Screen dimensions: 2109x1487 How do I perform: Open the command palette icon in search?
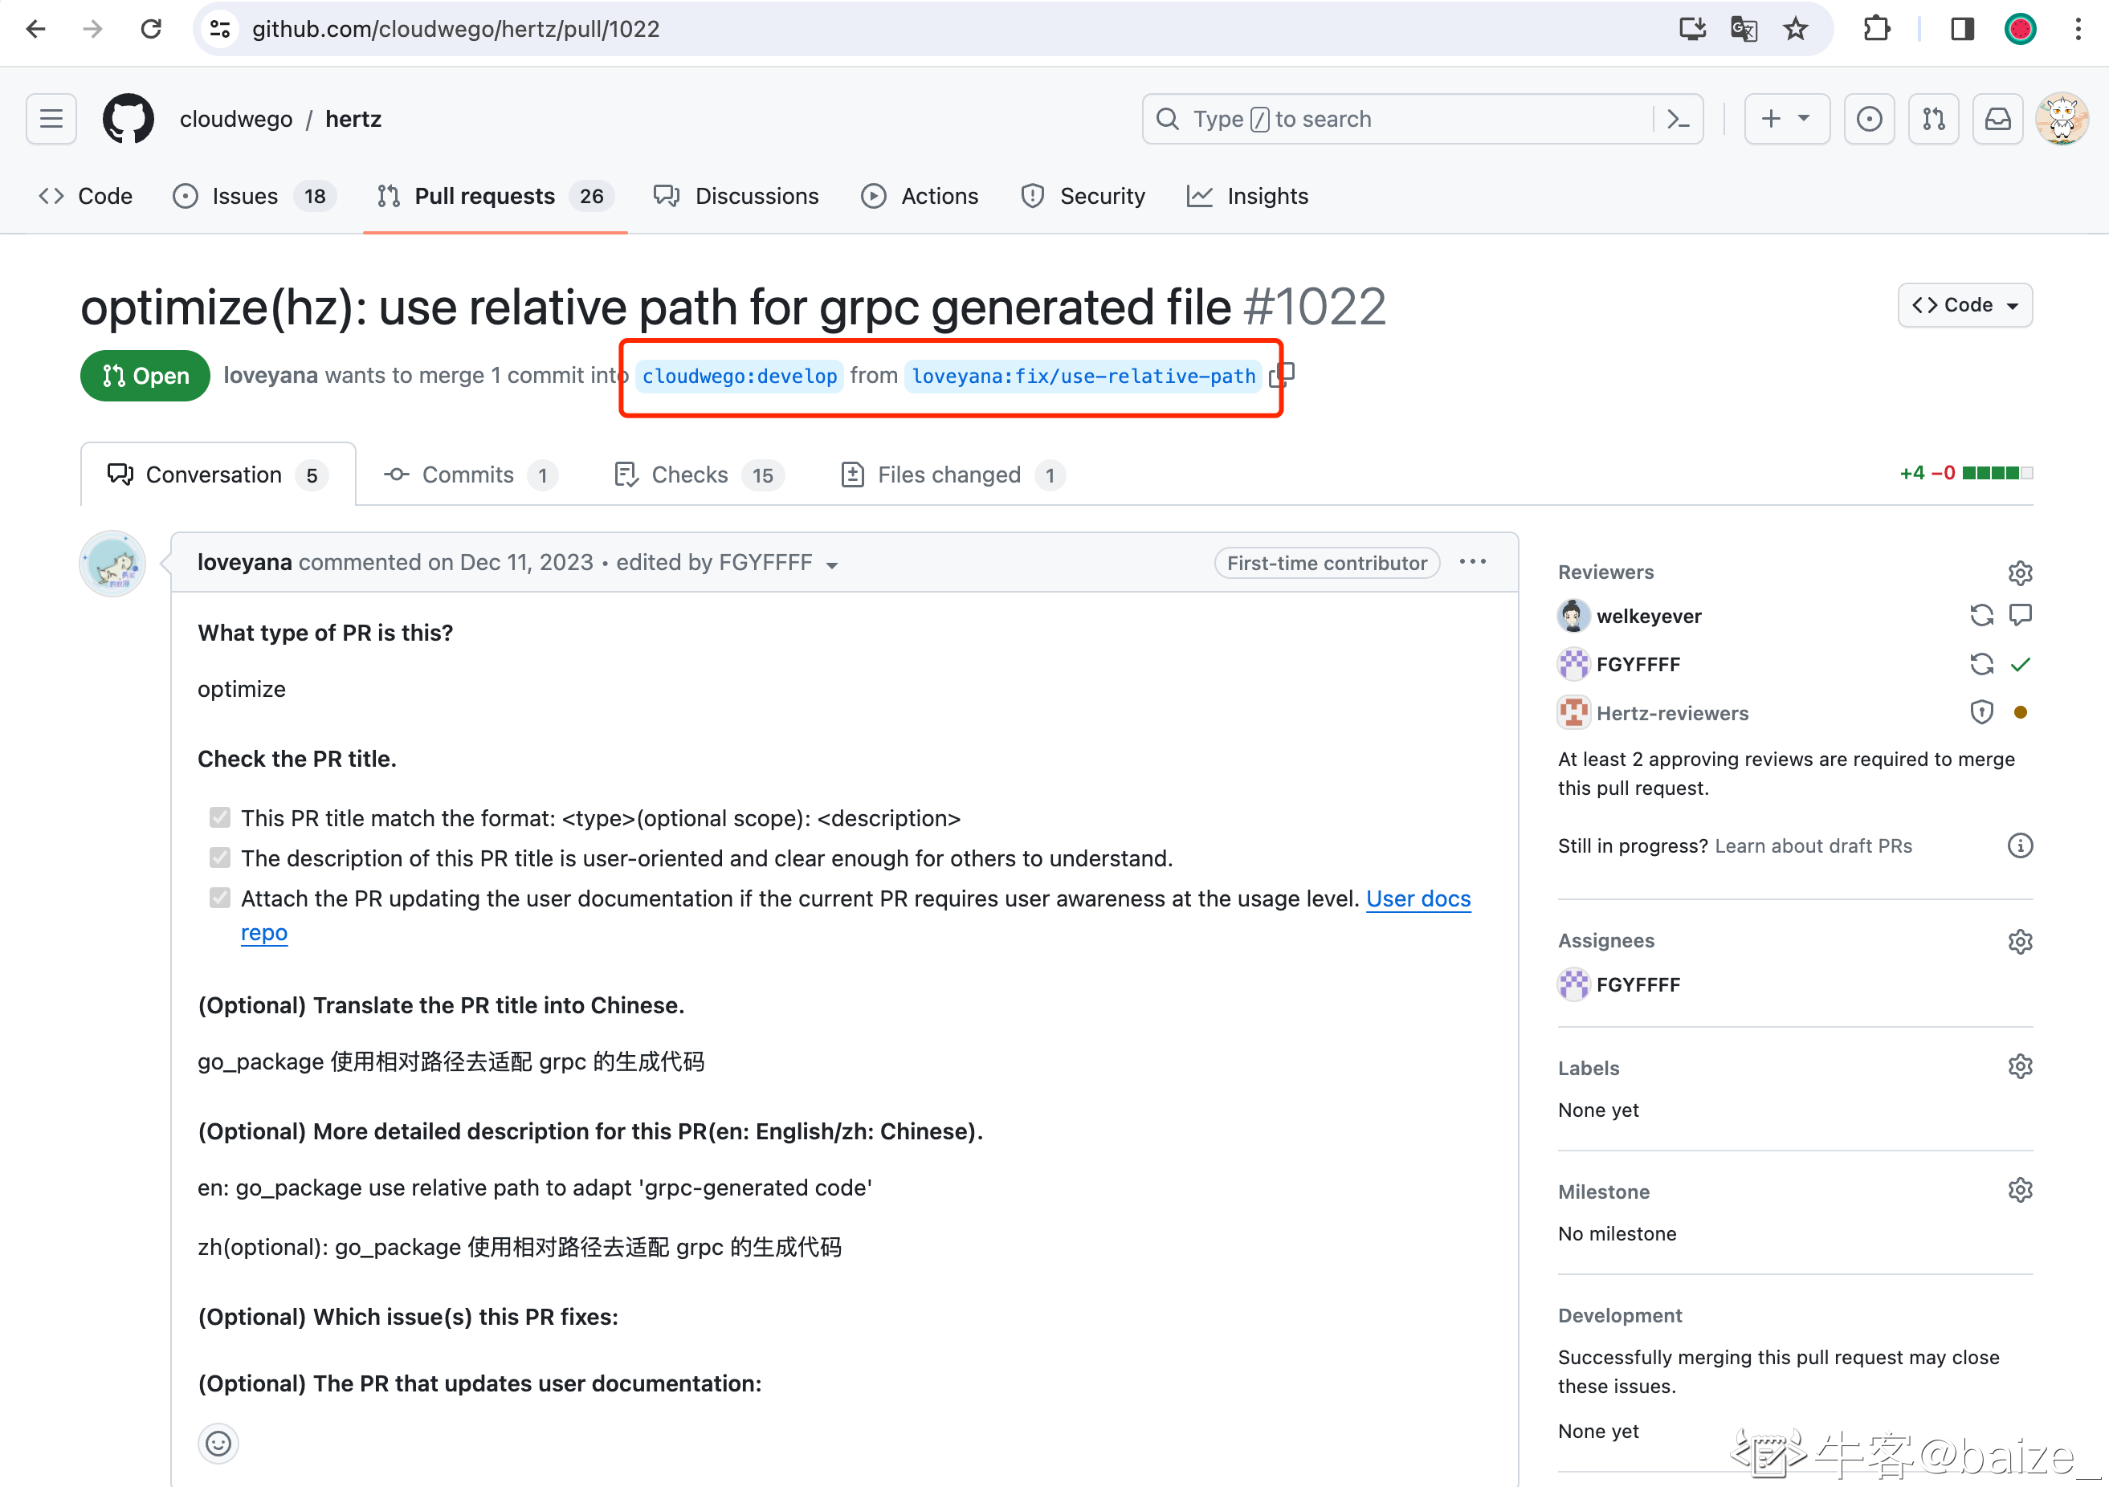(1679, 120)
